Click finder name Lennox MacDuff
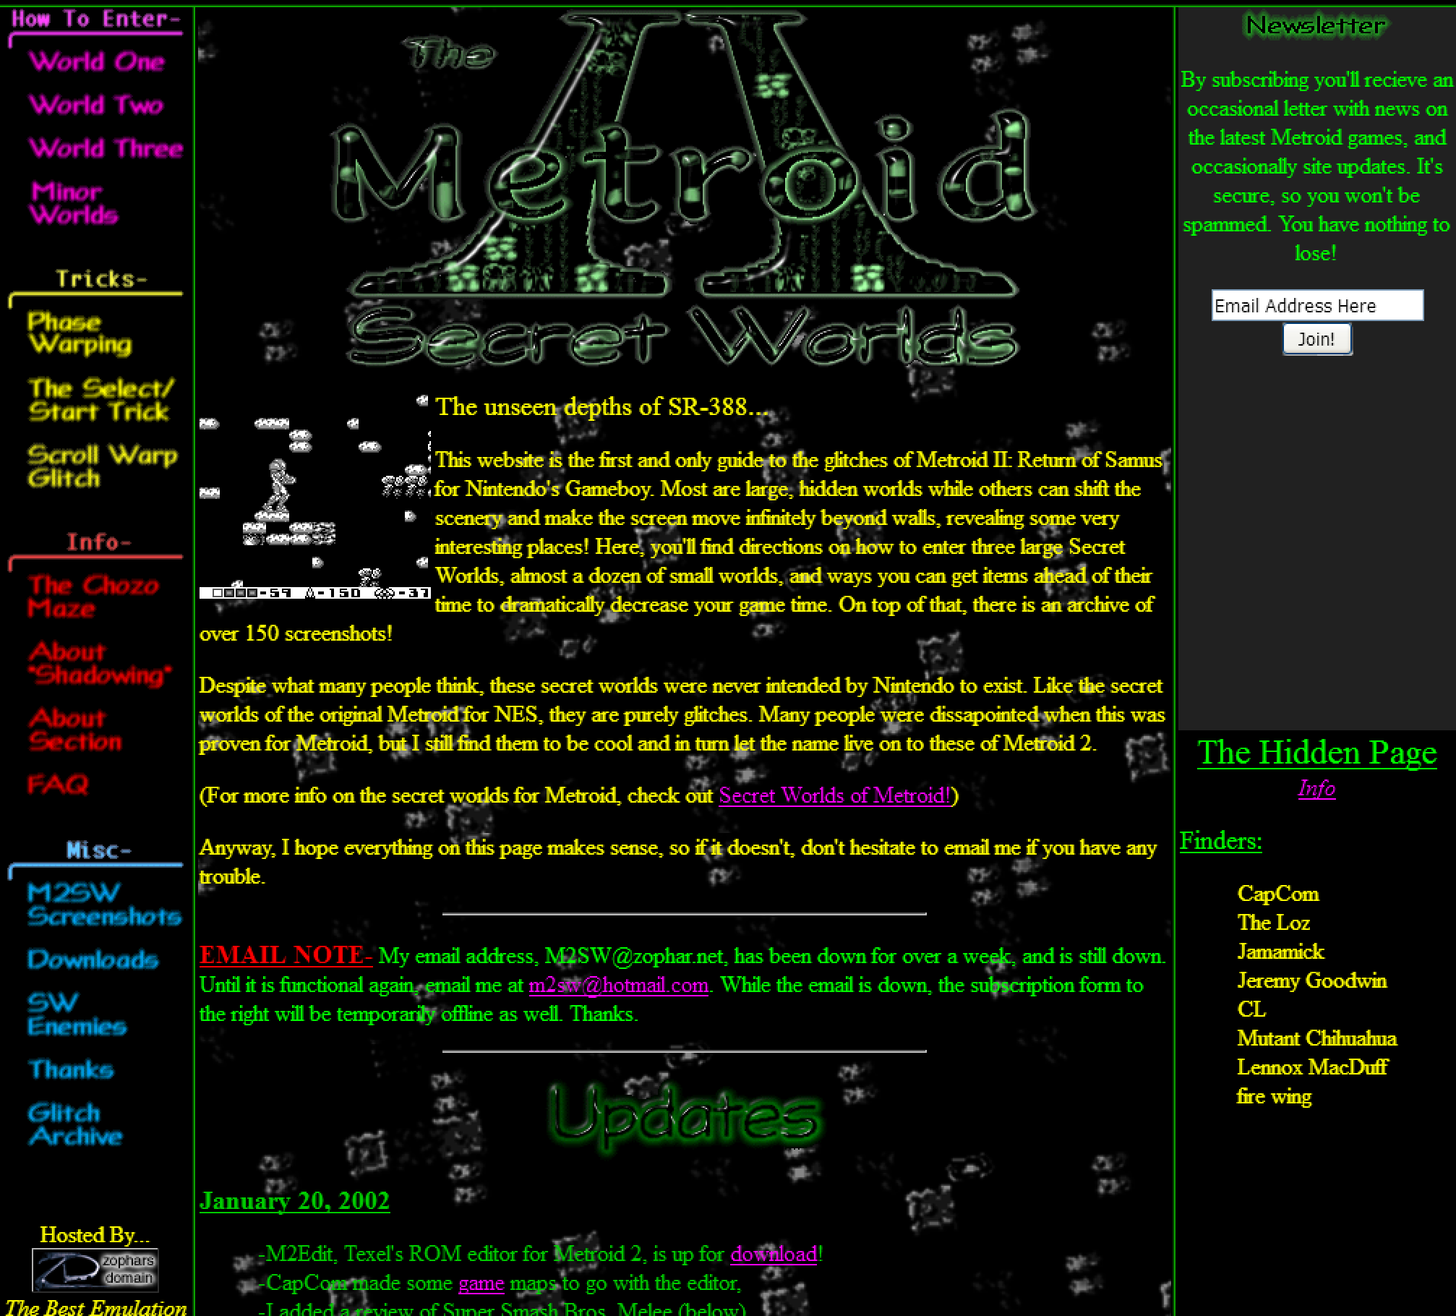This screenshot has width=1456, height=1316. [x=1313, y=1067]
